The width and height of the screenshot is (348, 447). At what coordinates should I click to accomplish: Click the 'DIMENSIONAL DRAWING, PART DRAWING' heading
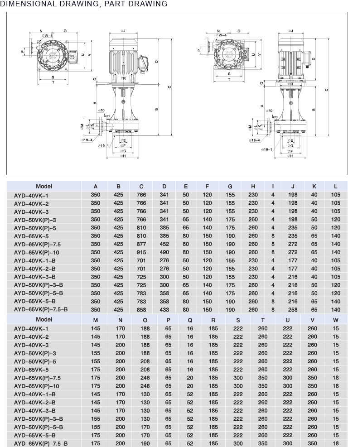coord(83,4)
